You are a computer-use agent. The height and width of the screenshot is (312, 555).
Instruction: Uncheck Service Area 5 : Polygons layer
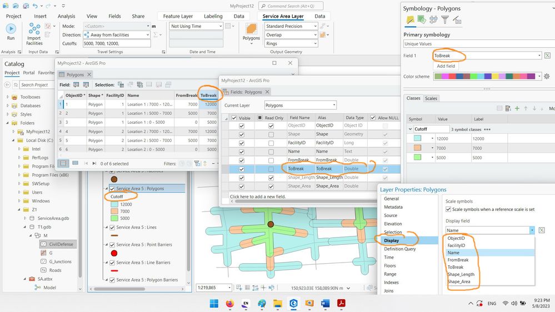coord(112,189)
